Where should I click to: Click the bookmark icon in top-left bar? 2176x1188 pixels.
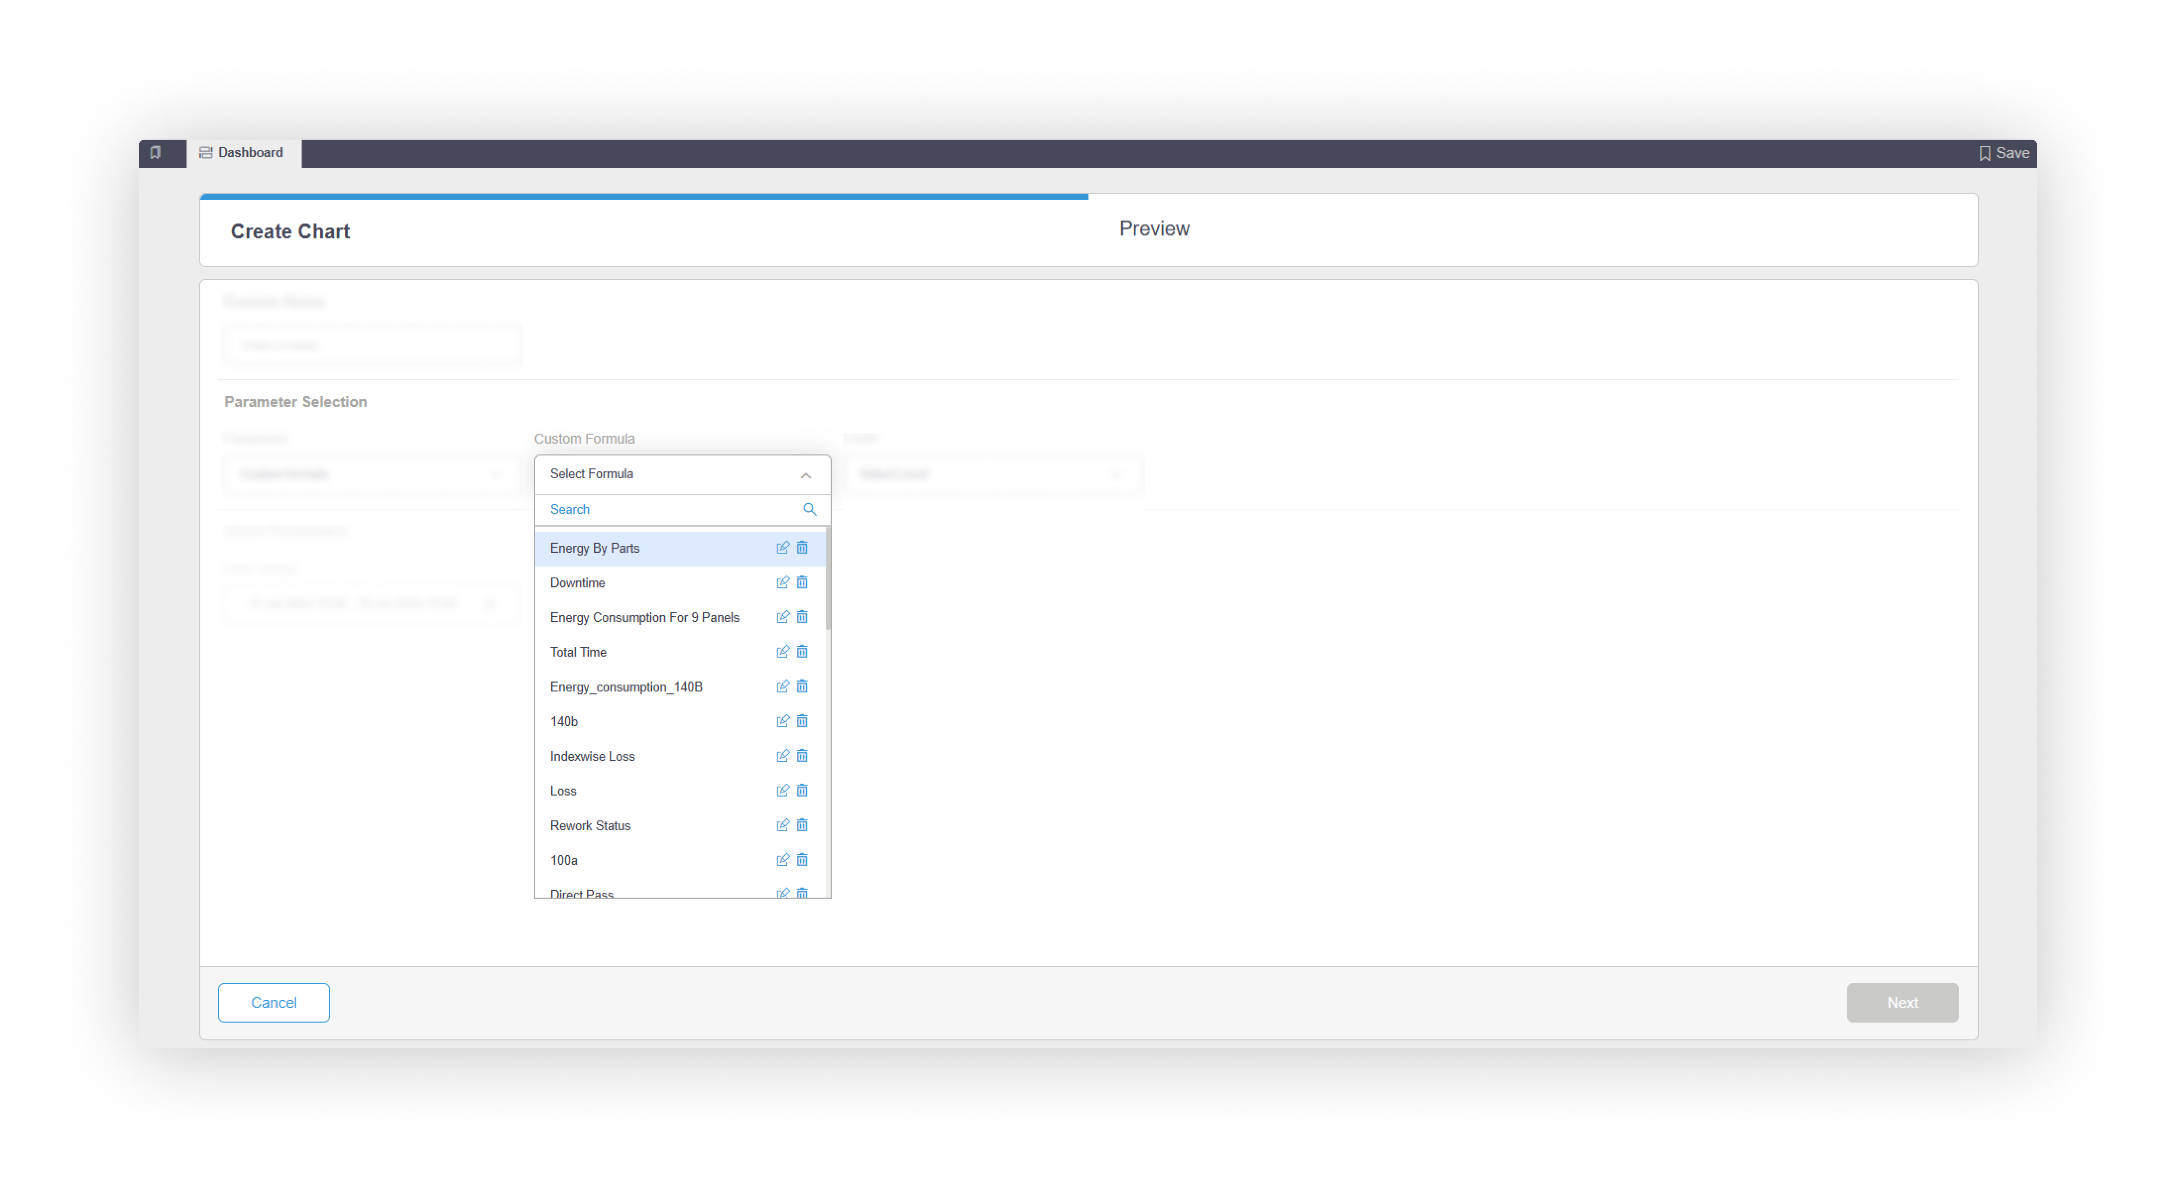click(x=155, y=153)
